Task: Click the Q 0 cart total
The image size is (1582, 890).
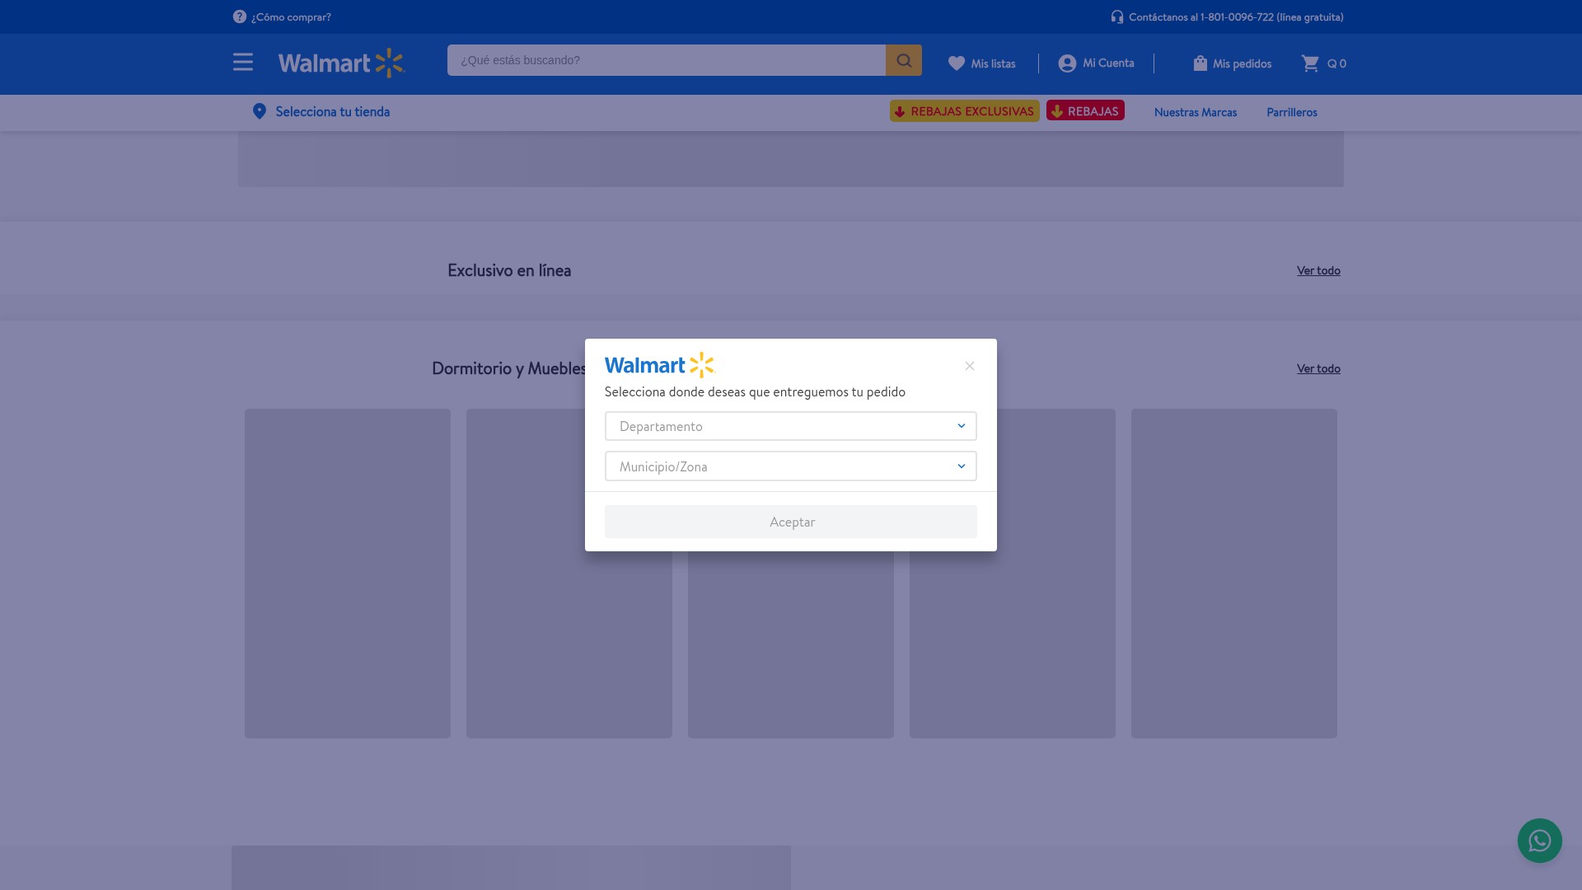Action: point(1336,63)
